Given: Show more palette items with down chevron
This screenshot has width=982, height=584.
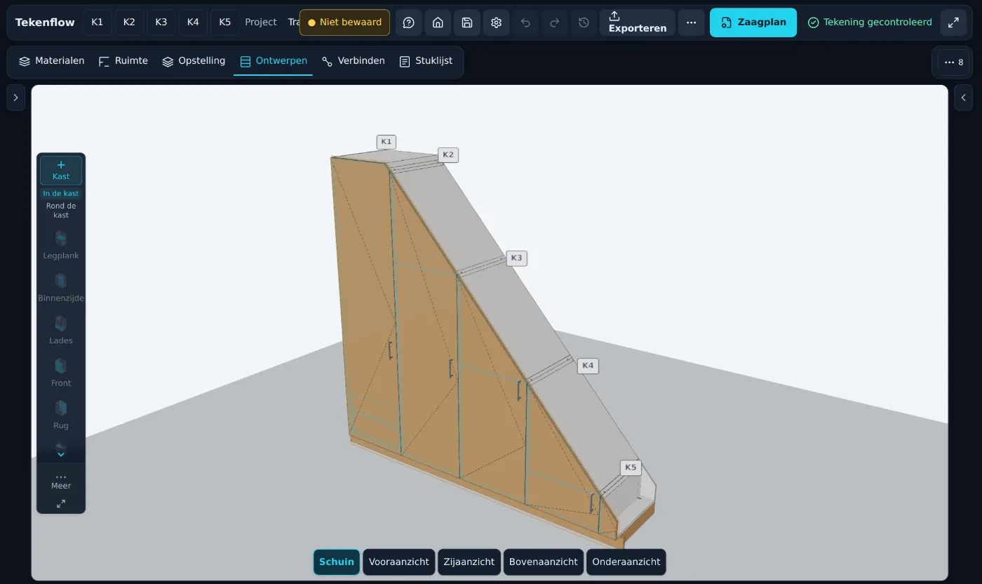Looking at the screenshot, I should [x=61, y=454].
